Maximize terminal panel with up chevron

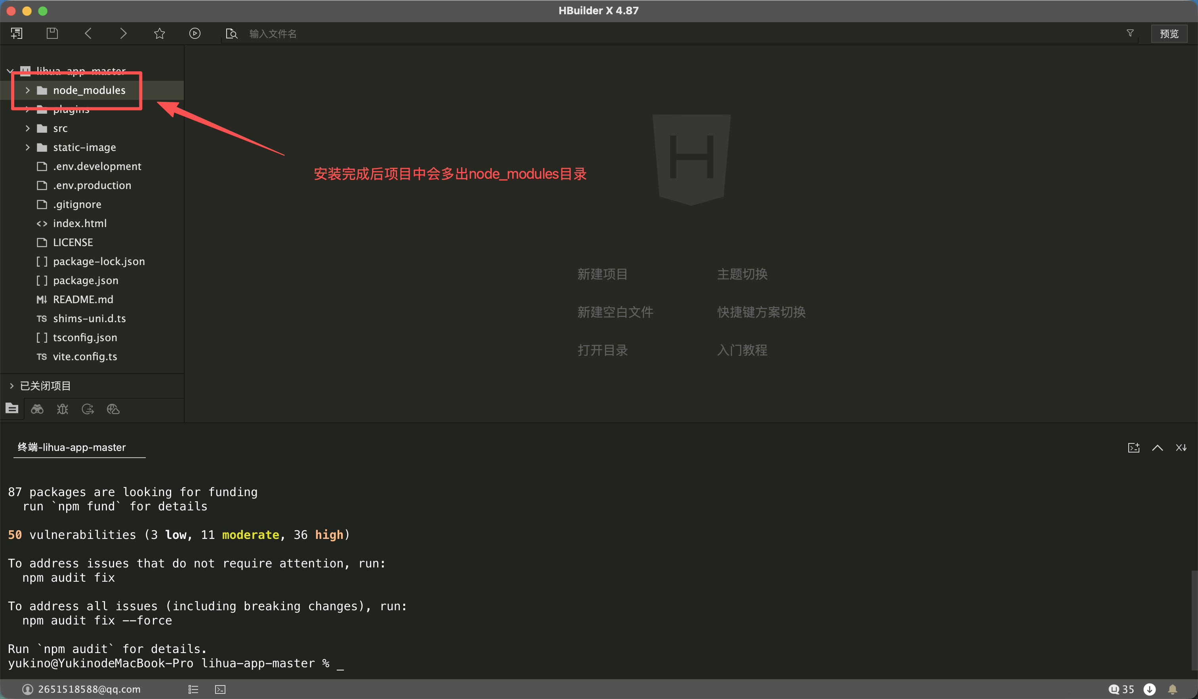1157,447
